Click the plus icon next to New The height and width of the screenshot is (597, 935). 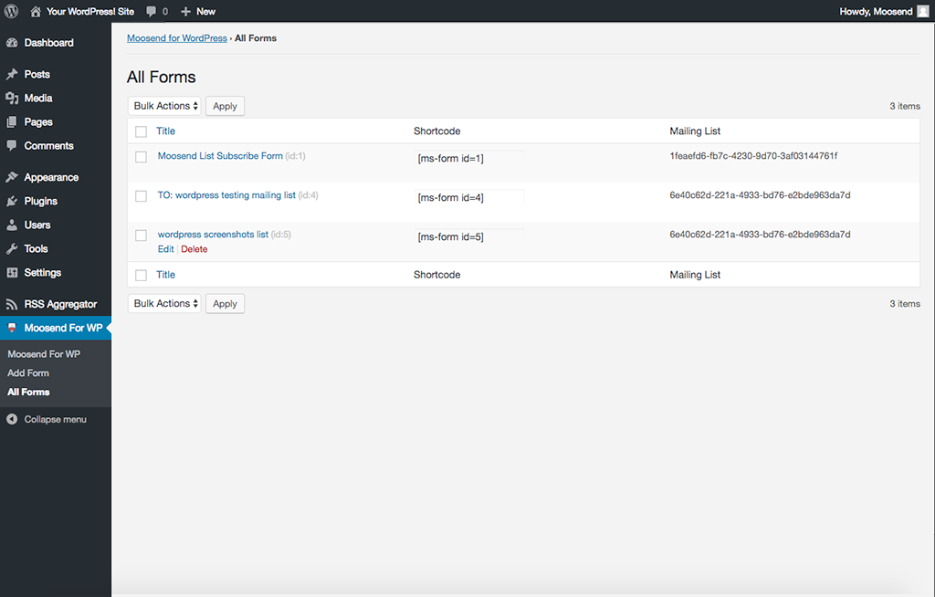[x=185, y=11]
